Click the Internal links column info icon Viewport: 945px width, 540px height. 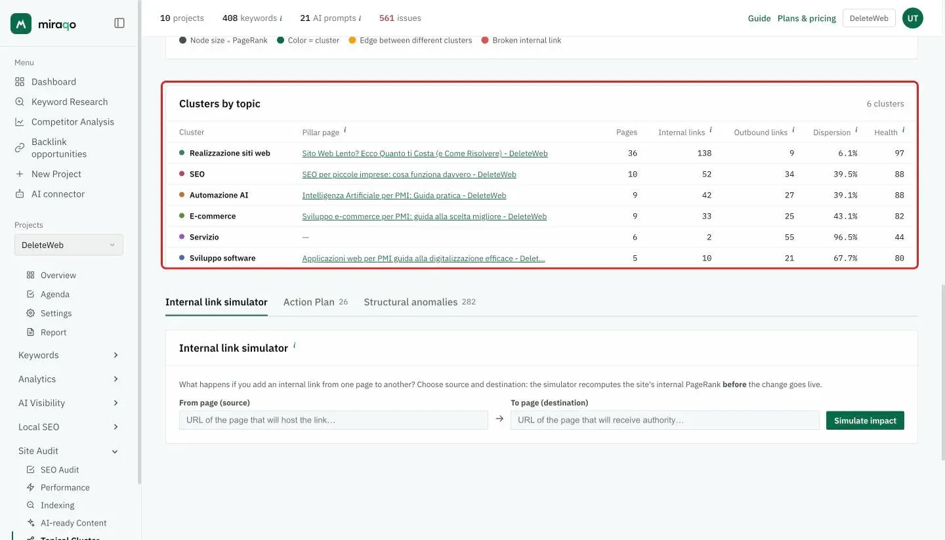click(x=711, y=130)
